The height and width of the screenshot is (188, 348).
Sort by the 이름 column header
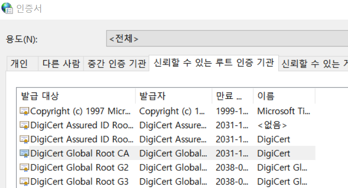point(284,96)
